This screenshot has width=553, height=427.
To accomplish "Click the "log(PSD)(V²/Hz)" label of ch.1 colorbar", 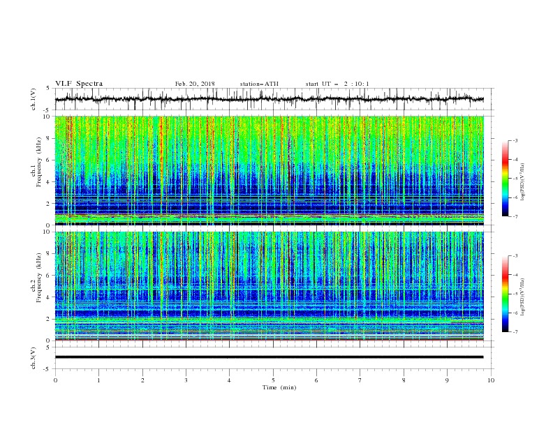I will click(x=522, y=181).
